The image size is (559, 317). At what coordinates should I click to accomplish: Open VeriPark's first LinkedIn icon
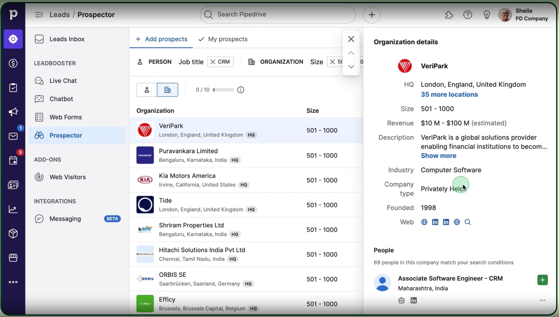(x=435, y=222)
